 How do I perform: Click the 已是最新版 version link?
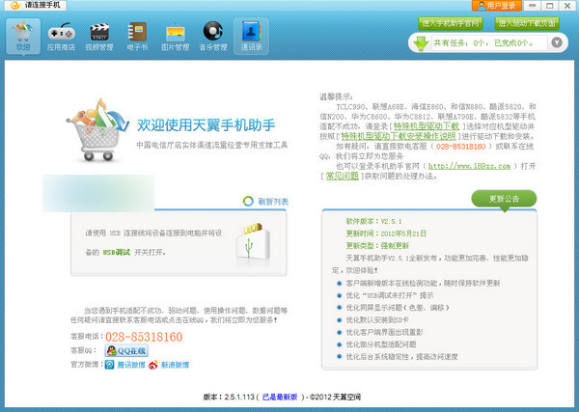tap(280, 397)
